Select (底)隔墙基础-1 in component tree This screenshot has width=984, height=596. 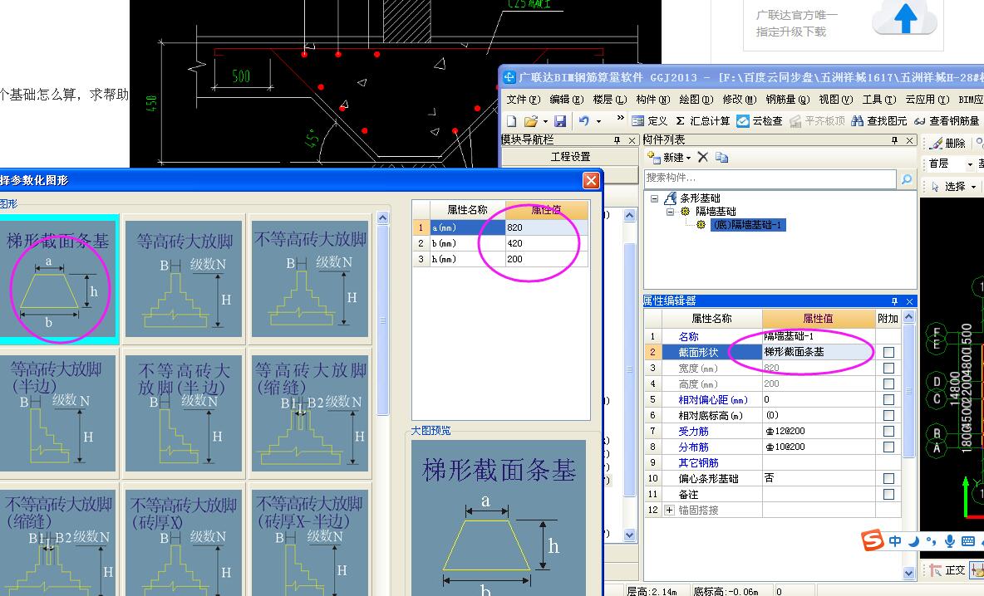(747, 225)
